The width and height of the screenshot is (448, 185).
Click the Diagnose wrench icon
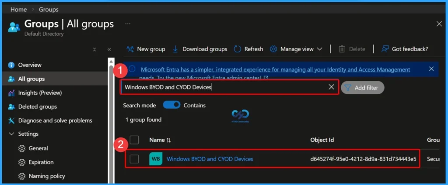(11, 120)
